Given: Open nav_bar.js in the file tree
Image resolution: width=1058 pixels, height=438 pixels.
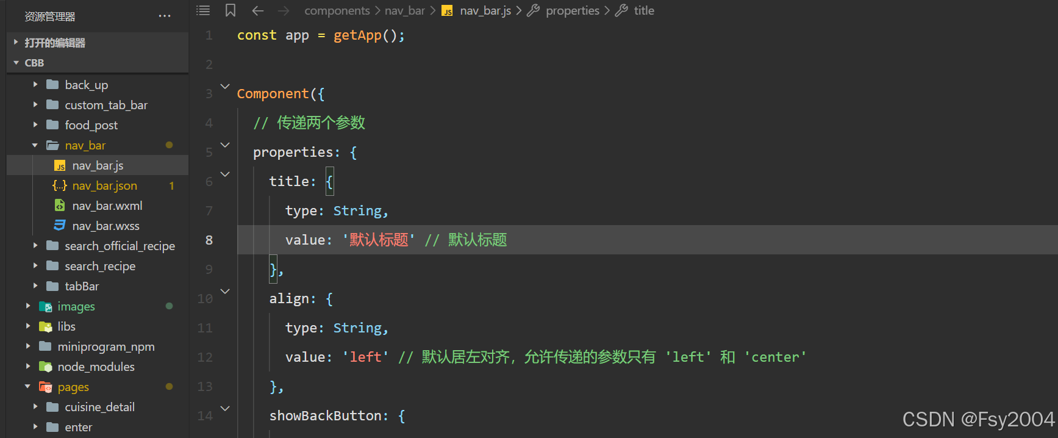Looking at the screenshot, I should [98, 165].
